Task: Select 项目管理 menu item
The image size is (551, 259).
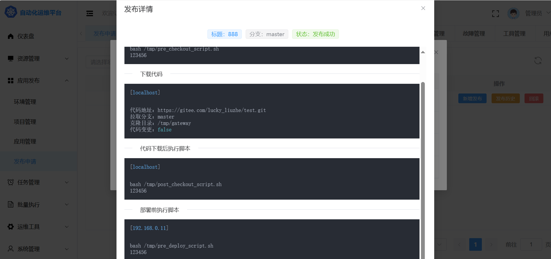Action: point(25,122)
